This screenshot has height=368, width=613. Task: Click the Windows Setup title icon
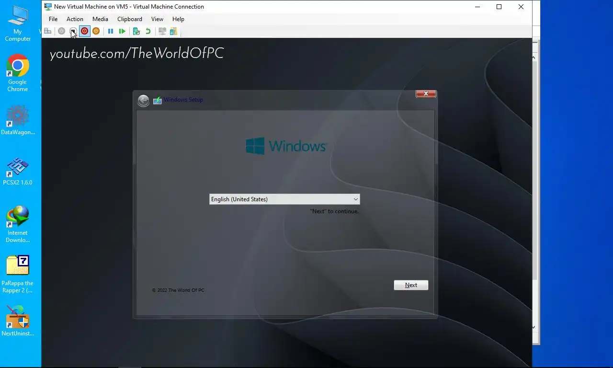158,100
